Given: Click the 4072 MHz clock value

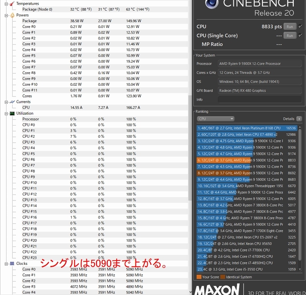Looking at the screenshot, I should [x=79, y=287].
